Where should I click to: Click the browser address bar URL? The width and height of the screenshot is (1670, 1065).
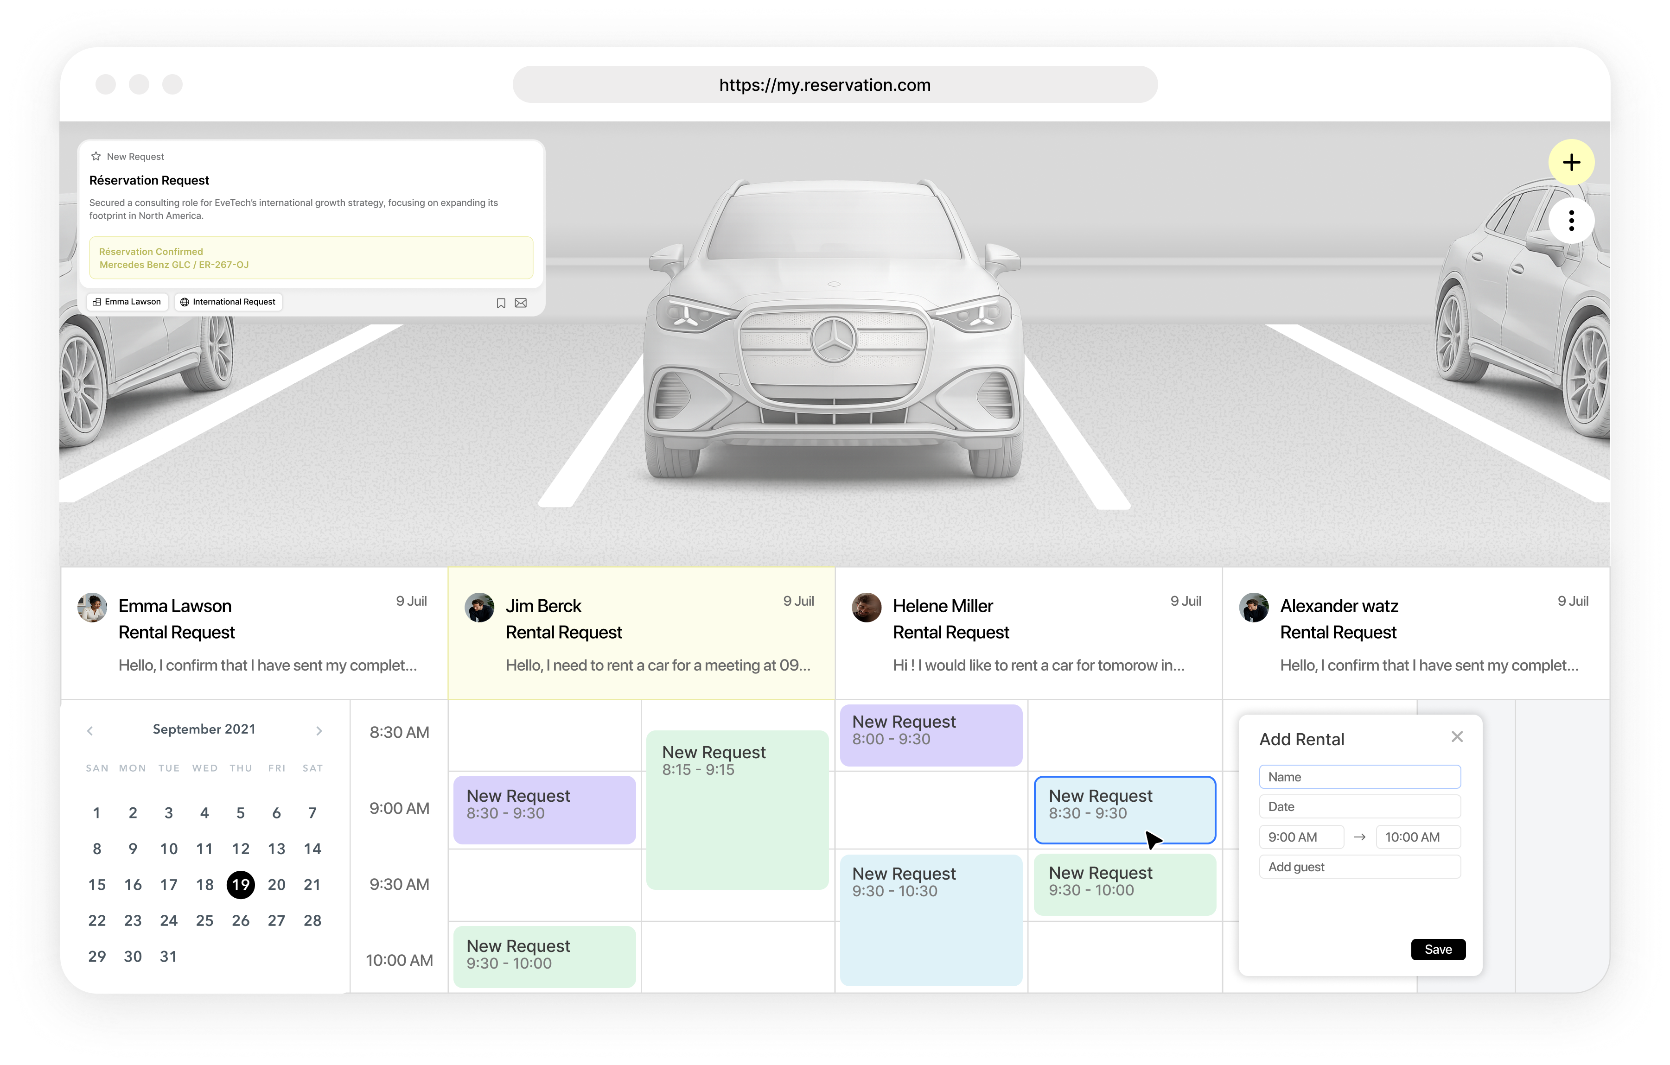[835, 85]
